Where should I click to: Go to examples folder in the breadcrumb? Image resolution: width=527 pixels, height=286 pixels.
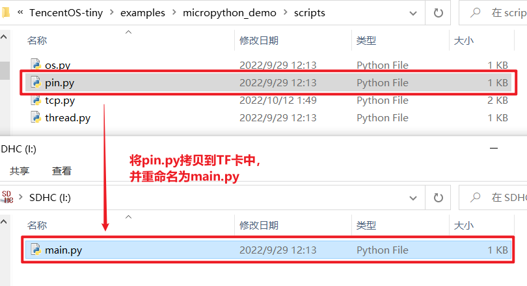143,13
